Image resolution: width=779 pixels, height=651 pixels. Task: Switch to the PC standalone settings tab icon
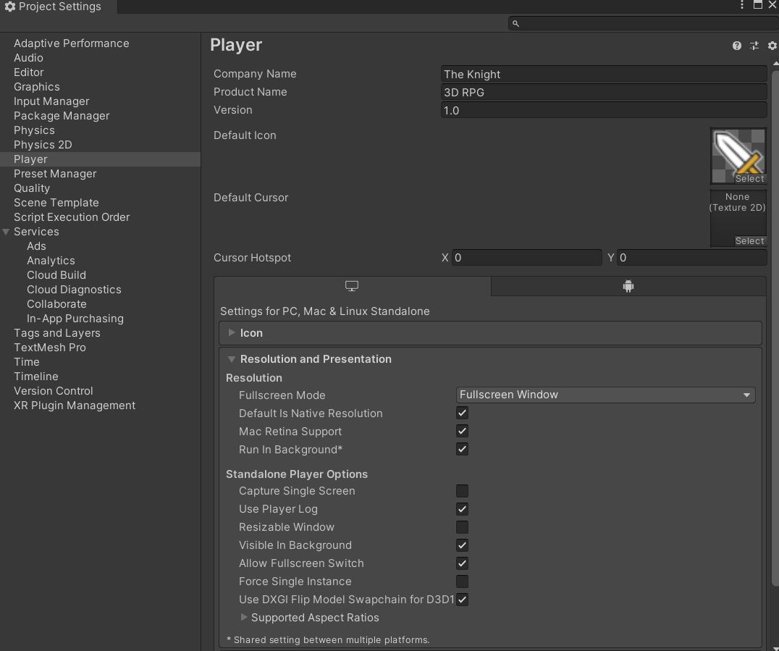click(352, 286)
